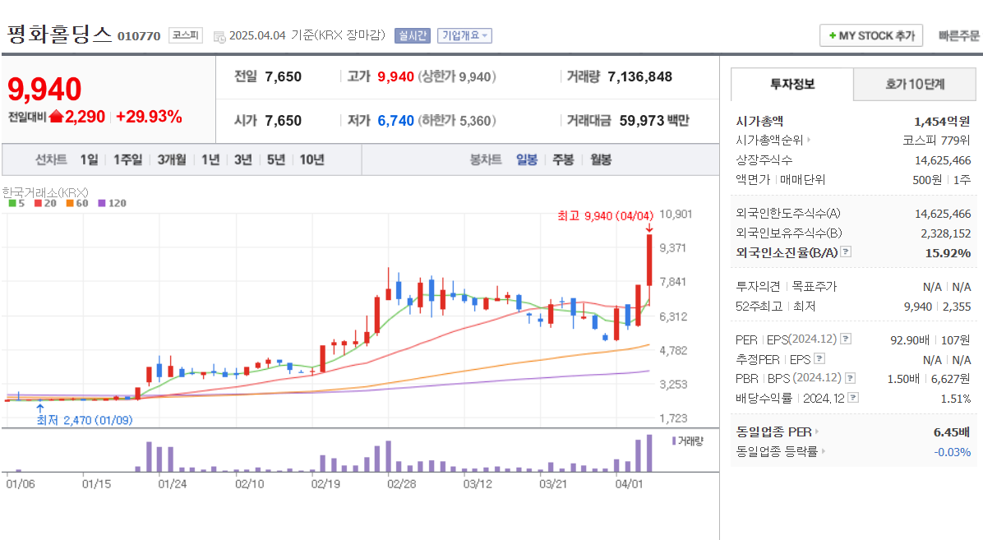Click the 거래대금 value 59,973 백만
Image resolution: width=983 pixels, height=540 pixels.
tap(654, 121)
